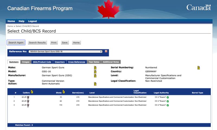The height and width of the screenshot is (130, 217).
Task: Click the cartridge icon in row 2
Action: pyautogui.click(x=28, y=102)
